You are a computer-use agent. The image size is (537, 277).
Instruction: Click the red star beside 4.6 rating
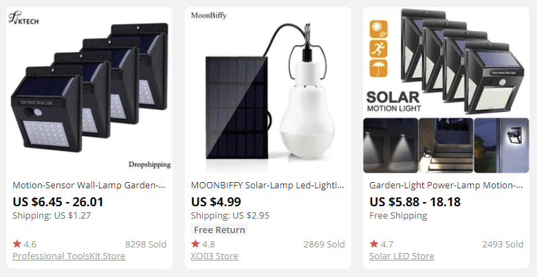17,244
